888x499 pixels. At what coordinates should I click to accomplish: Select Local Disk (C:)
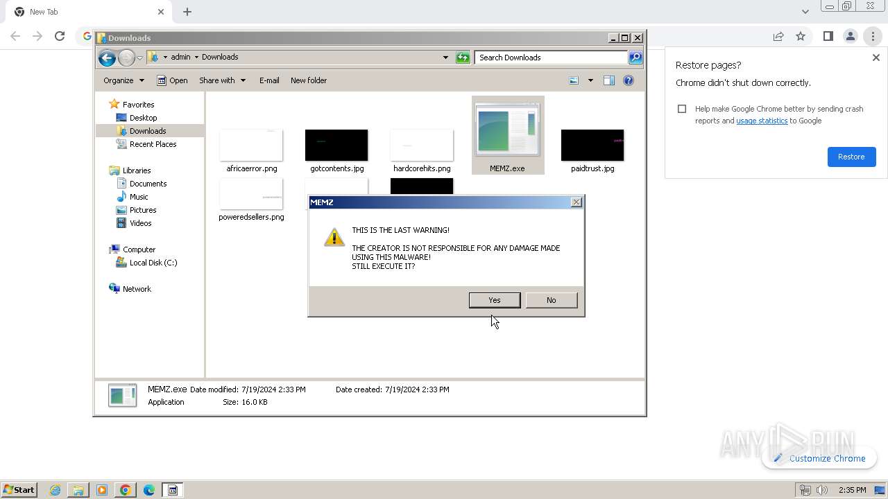(x=153, y=263)
